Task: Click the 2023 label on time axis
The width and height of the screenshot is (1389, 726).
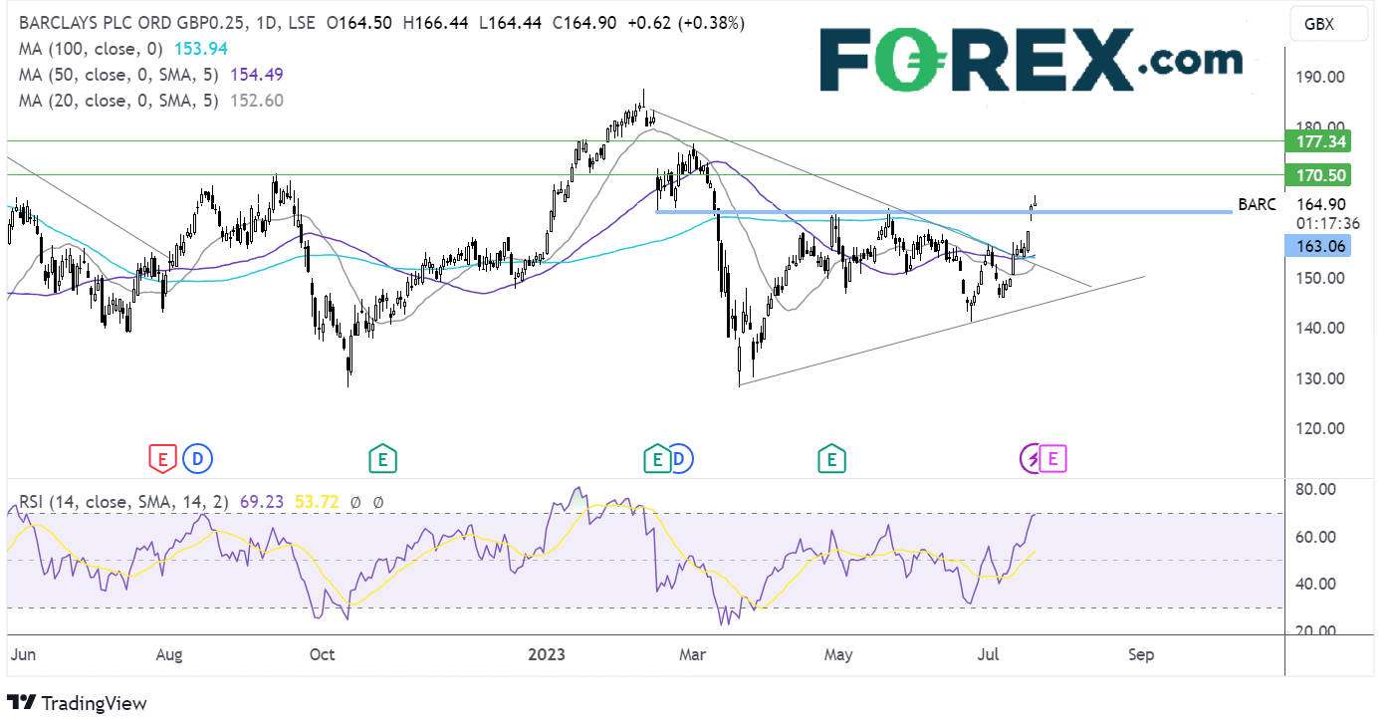Action: 547,654
